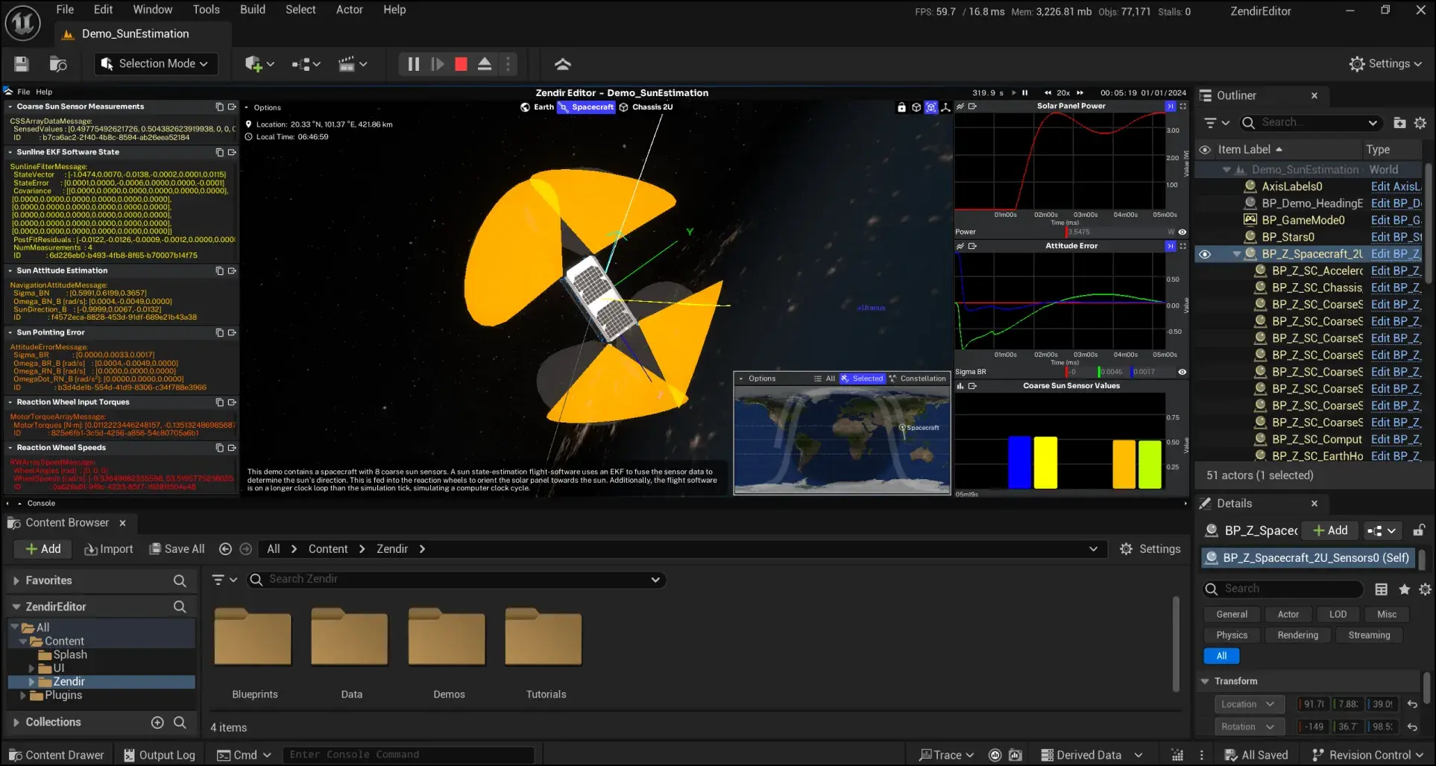
Task: Open the Demos folder thumbnail
Action: tap(448, 638)
